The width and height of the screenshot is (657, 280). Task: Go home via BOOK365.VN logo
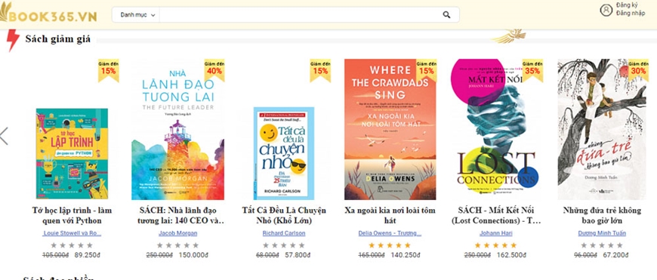[x=48, y=14]
